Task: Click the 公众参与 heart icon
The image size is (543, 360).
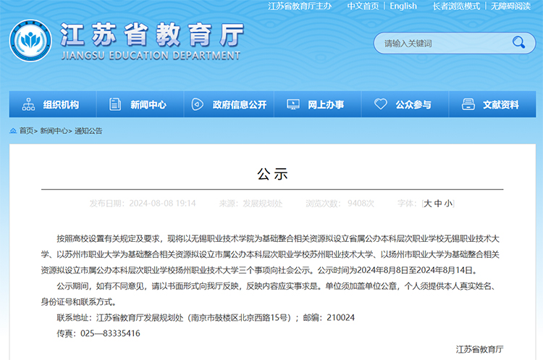Action: (x=381, y=104)
